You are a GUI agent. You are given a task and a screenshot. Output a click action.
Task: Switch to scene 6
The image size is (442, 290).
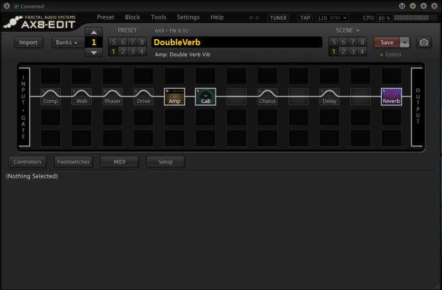tap(343, 42)
